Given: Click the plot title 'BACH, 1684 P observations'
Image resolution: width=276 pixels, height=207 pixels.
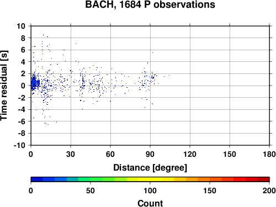Looking at the screenshot, I should click(x=150, y=4).
